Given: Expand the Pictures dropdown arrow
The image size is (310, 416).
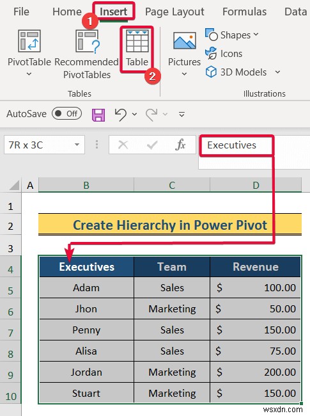Looking at the screenshot, I should click(x=185, y=74).
